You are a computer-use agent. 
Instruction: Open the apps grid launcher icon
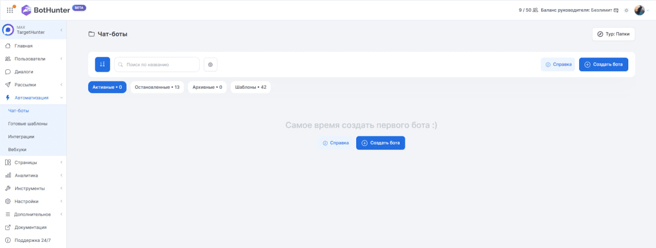(x=10, y=10)
